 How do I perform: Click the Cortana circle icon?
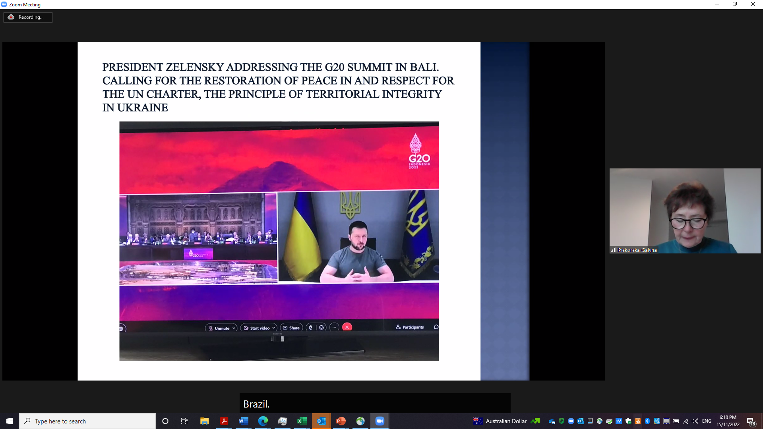coord(165,421)
